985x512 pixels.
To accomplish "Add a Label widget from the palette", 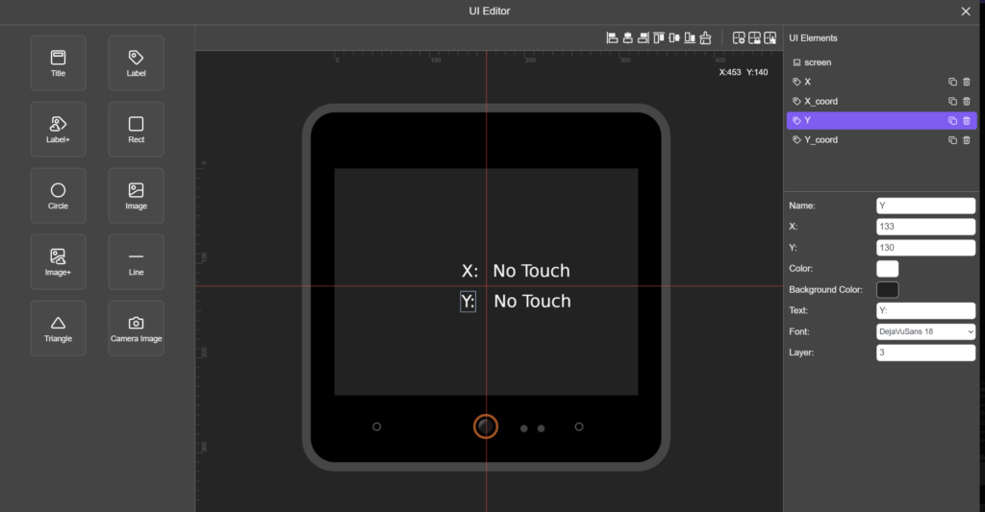I will tap(136, 63).
